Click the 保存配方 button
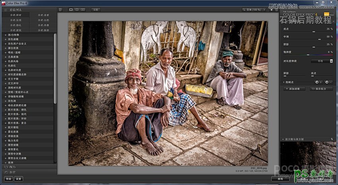 point(321,89)
